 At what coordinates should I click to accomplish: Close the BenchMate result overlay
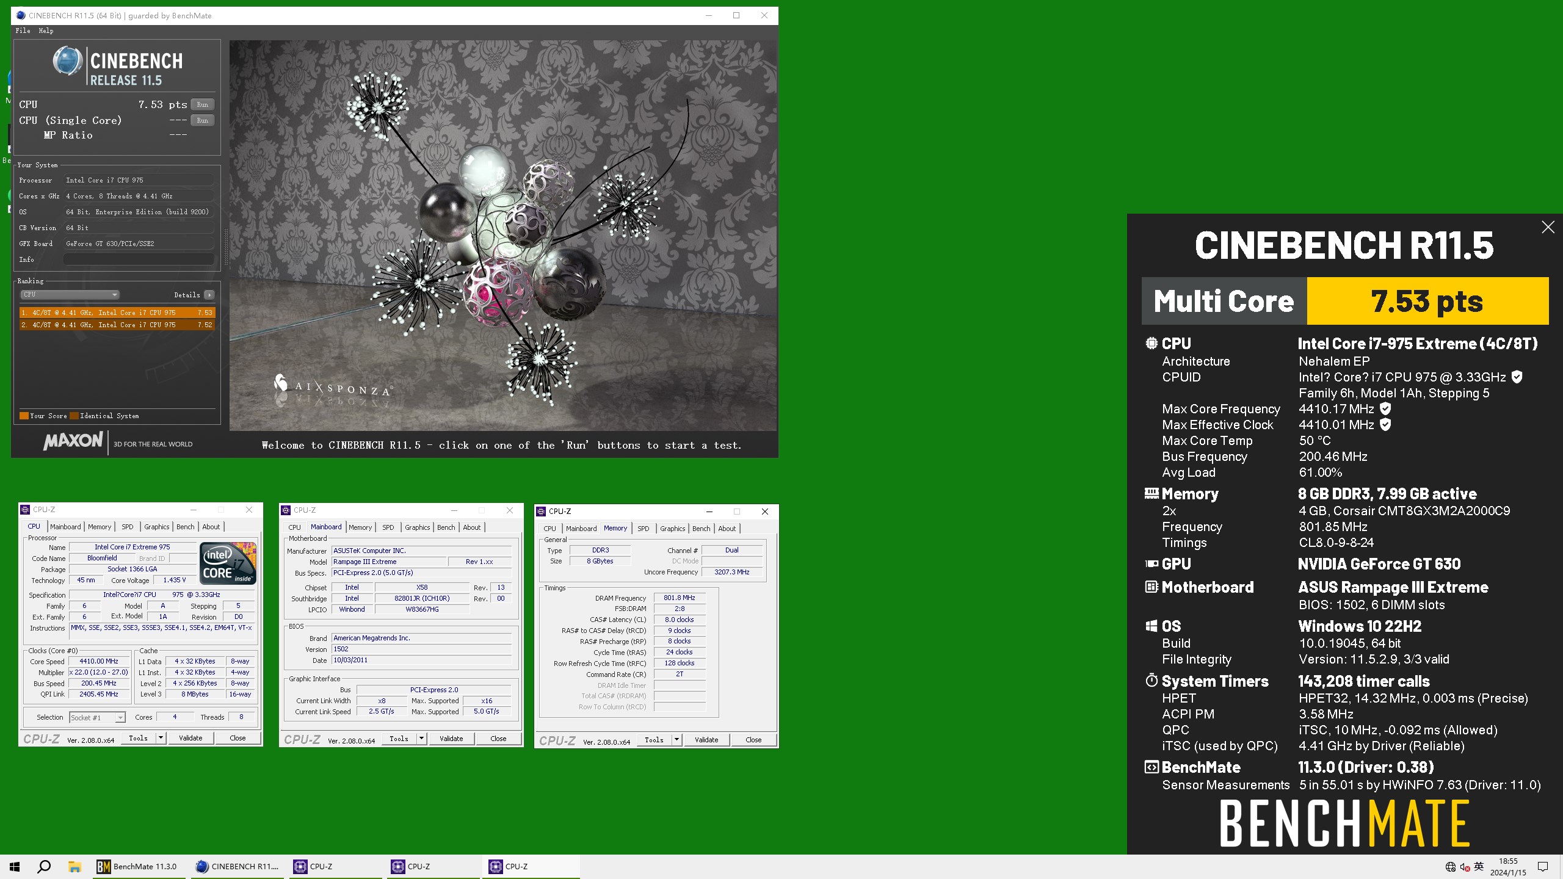(1548, 227)
